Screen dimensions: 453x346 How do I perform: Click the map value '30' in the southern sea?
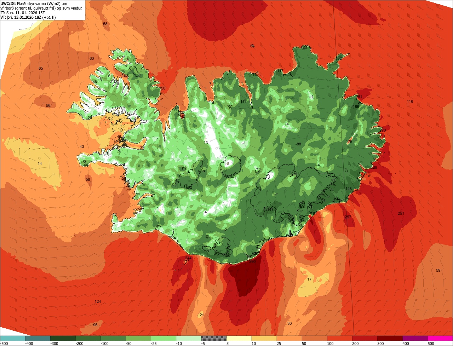pos(289,324)
